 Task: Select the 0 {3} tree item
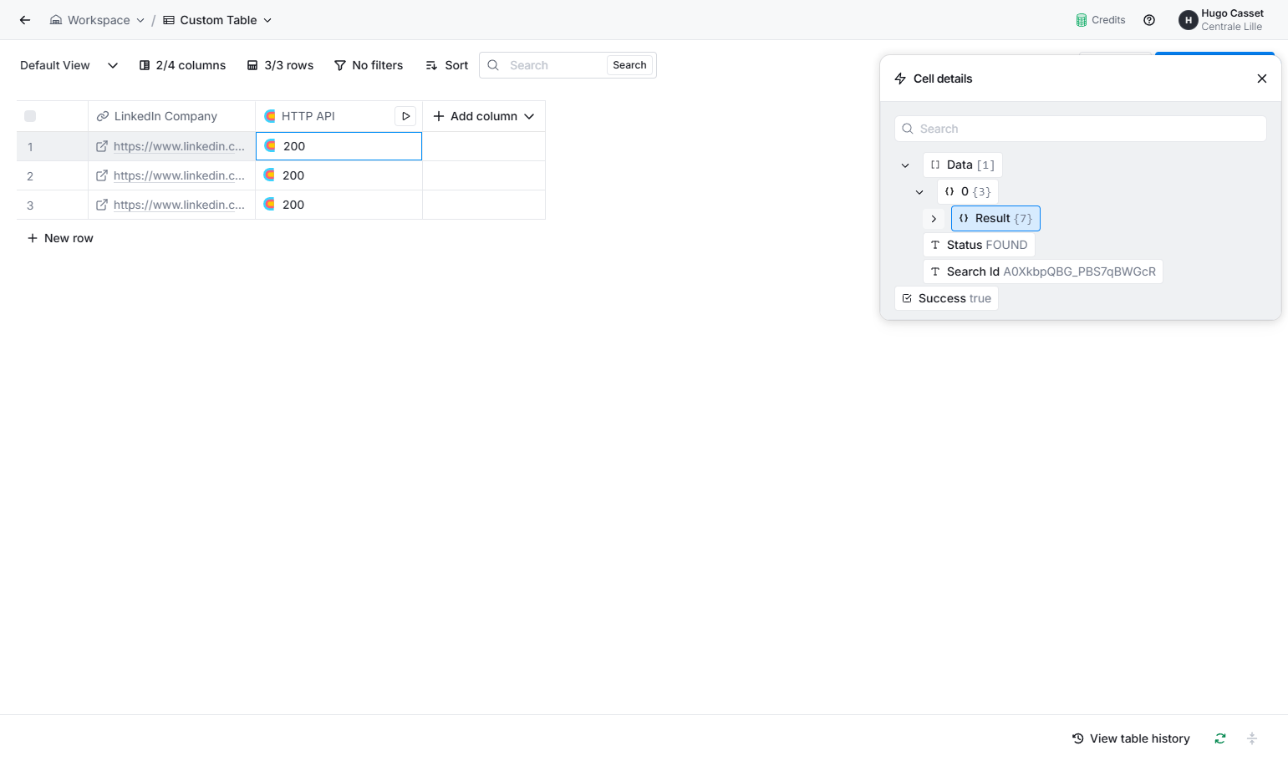click(x=968, y=191)
